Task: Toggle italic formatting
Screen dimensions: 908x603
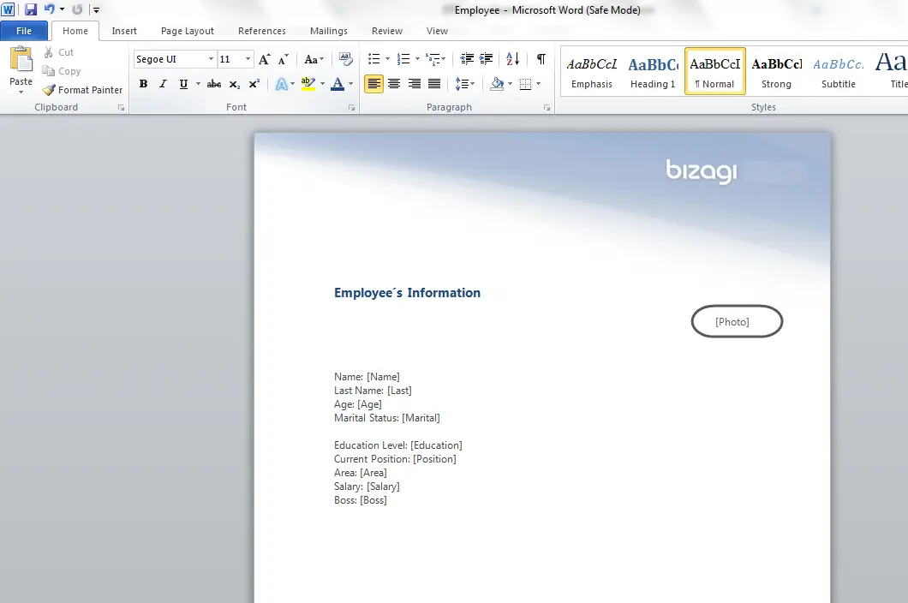Action: [x=164, y=84]
